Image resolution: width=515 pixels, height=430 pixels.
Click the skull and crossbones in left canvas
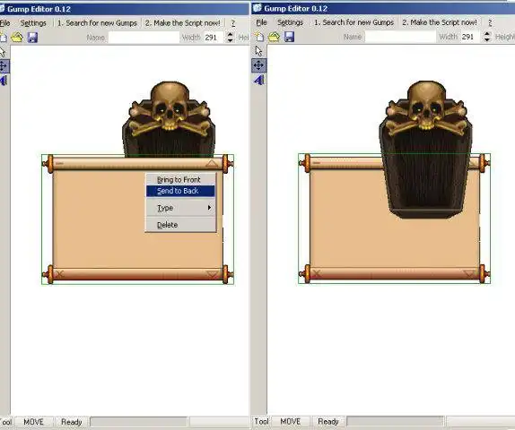tap(170, 110)
